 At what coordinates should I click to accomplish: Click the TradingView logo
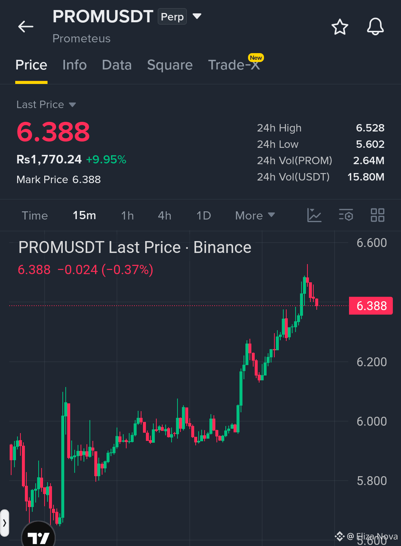pyautogui.click(x=38, y=536)
